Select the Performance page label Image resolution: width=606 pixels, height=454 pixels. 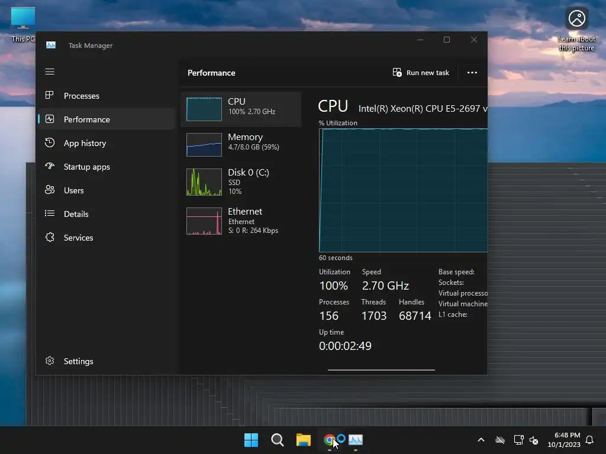[x=86, y=119]
